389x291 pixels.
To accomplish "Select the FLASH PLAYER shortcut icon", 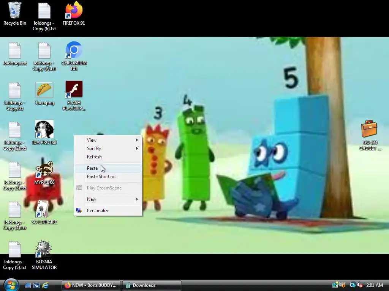I will pos(74,96).
